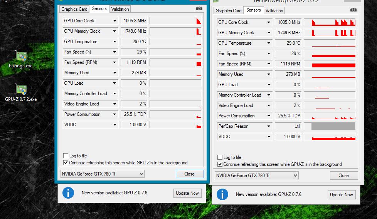Enable Log to file in left window
The height and width of the screenshot is (219, 377).
point(66,155)
